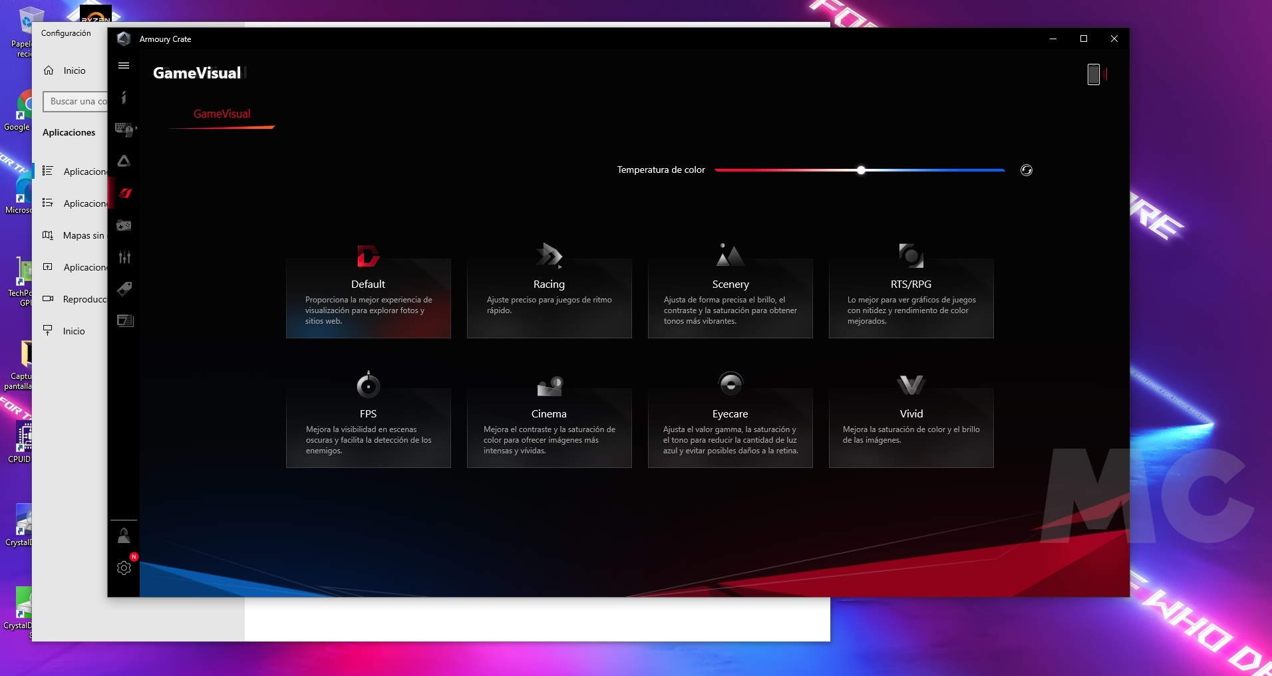Open the News icon in sidebar
The height and width of the screenshot is (676, 1272).
[x=124, y=321]
